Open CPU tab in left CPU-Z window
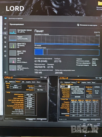 coord(6,82)
